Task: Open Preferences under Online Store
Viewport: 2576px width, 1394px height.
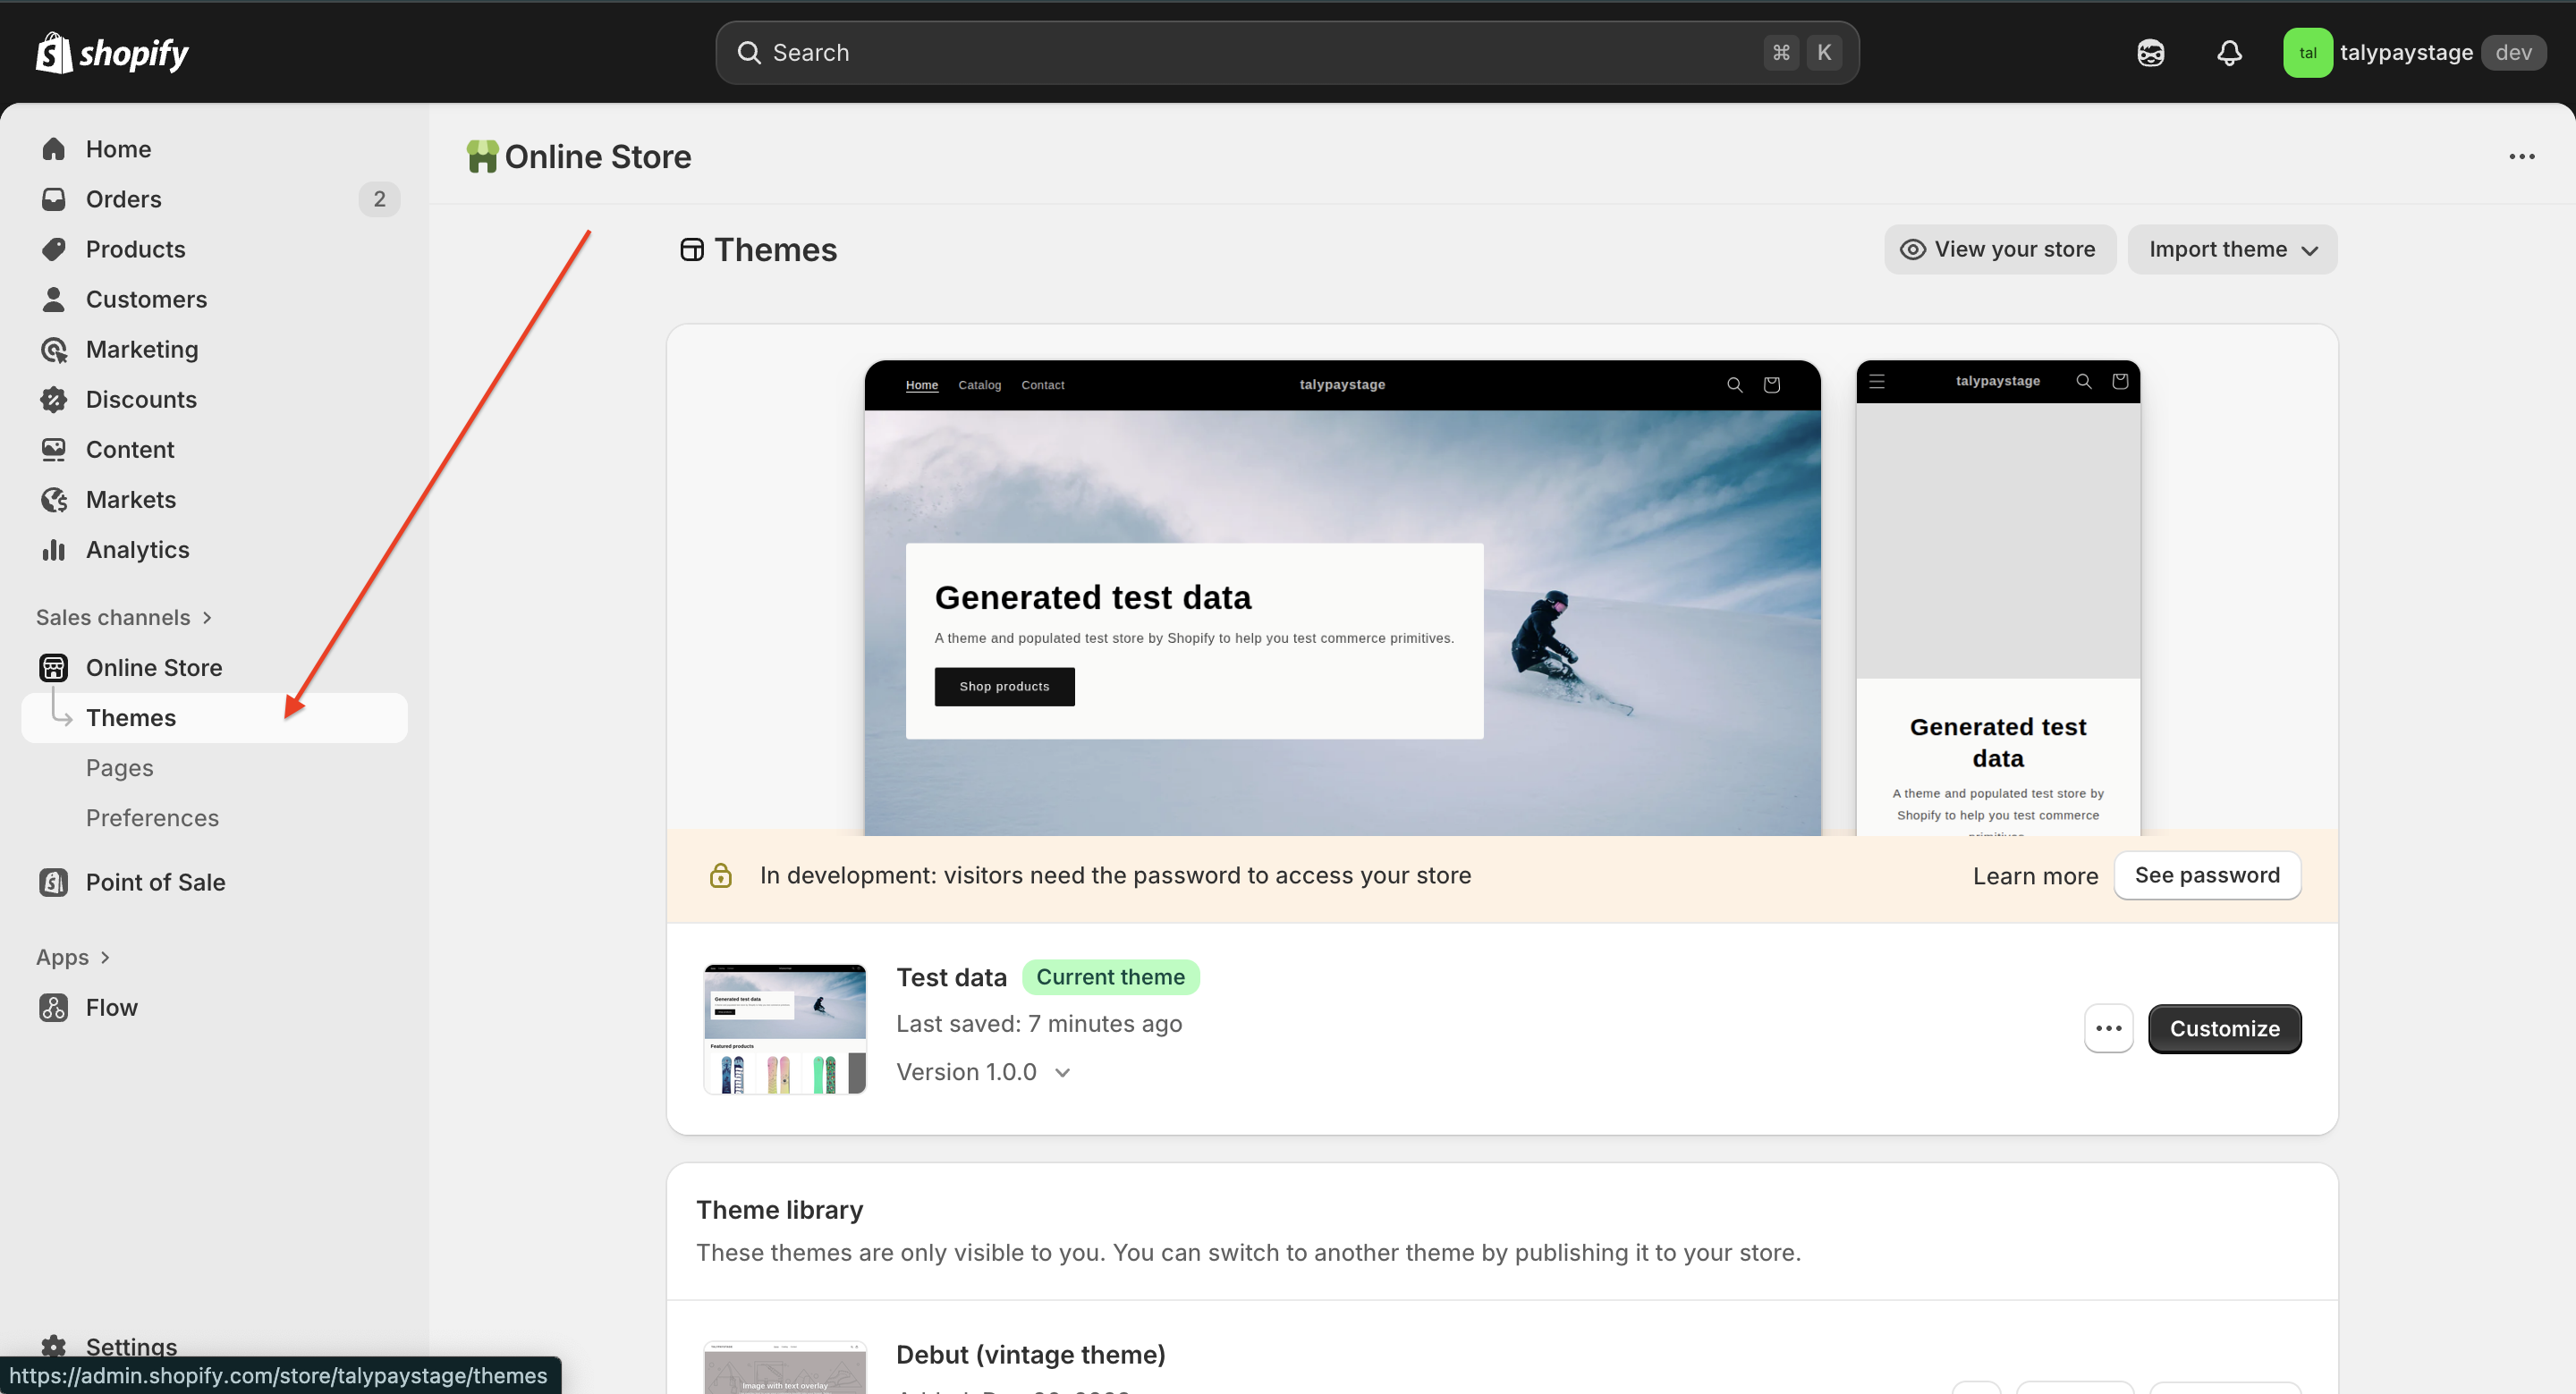Action: pyautogui.click(x=152, y=817)
